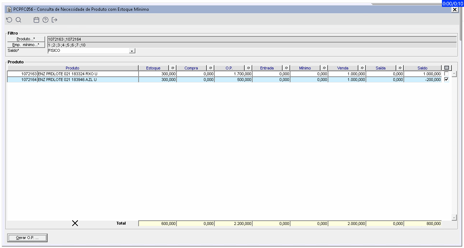Click the Gerar O.P. ... button

[27, 238]
